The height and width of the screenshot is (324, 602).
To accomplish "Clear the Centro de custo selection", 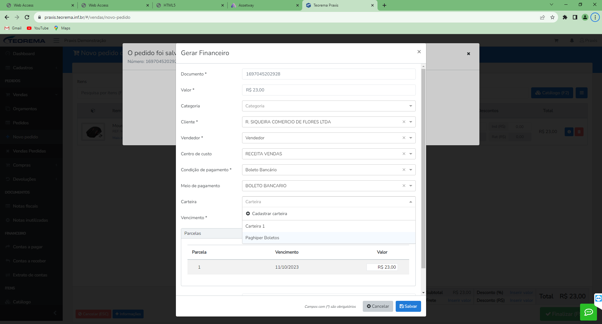I will pyautogui.click(x=404, y=154).
